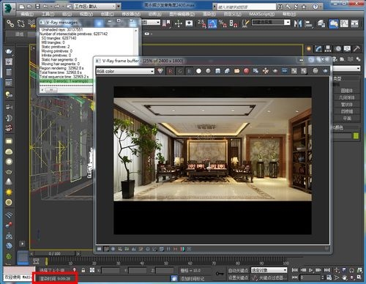Click the save image icon in V-Ray frame buffer
The image size is (366, 284).
pos(218,71)
